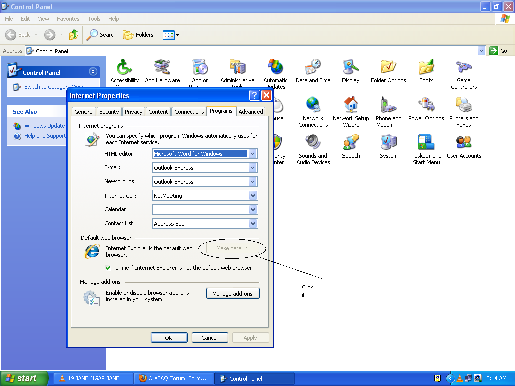Click Switch to Category View link

54,87
